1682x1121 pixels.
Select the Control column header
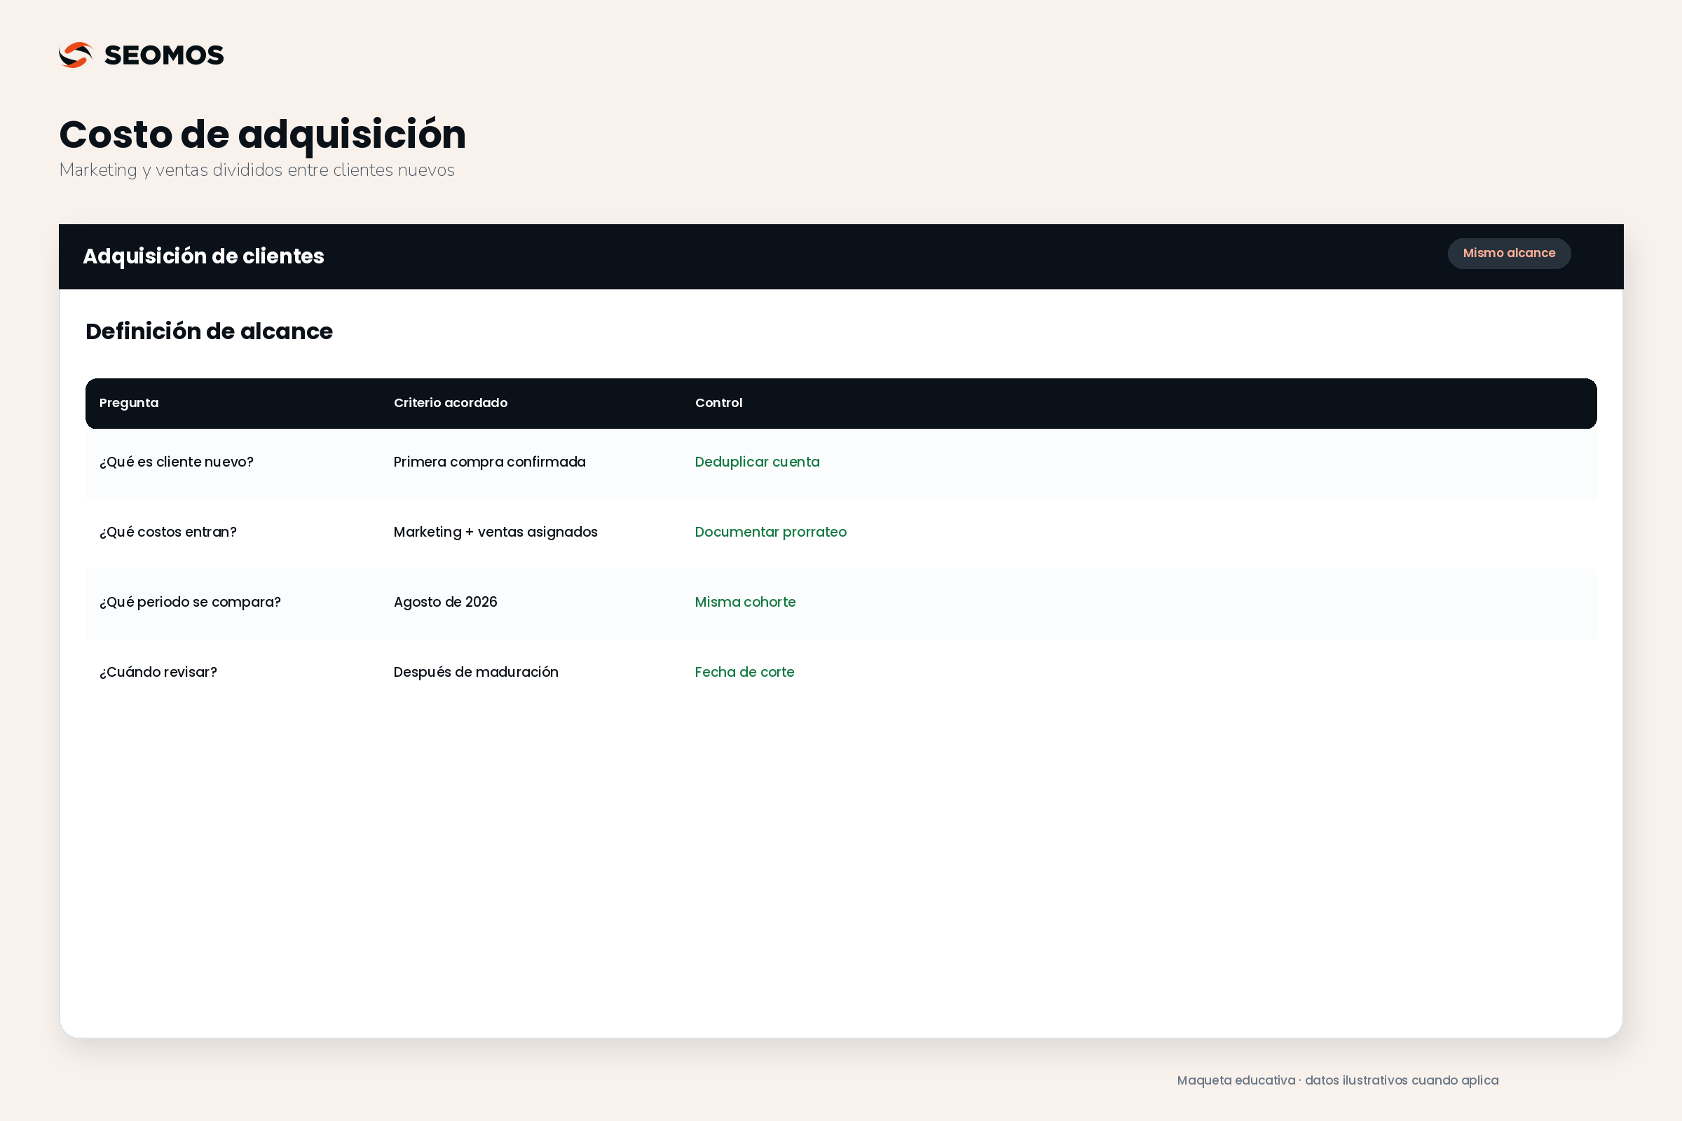click(719, 402)
